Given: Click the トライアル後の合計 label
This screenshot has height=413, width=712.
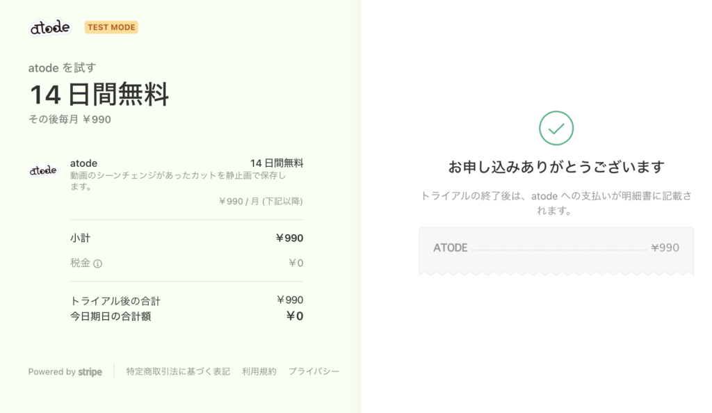Looking at the screenshot, I should 115,301.
